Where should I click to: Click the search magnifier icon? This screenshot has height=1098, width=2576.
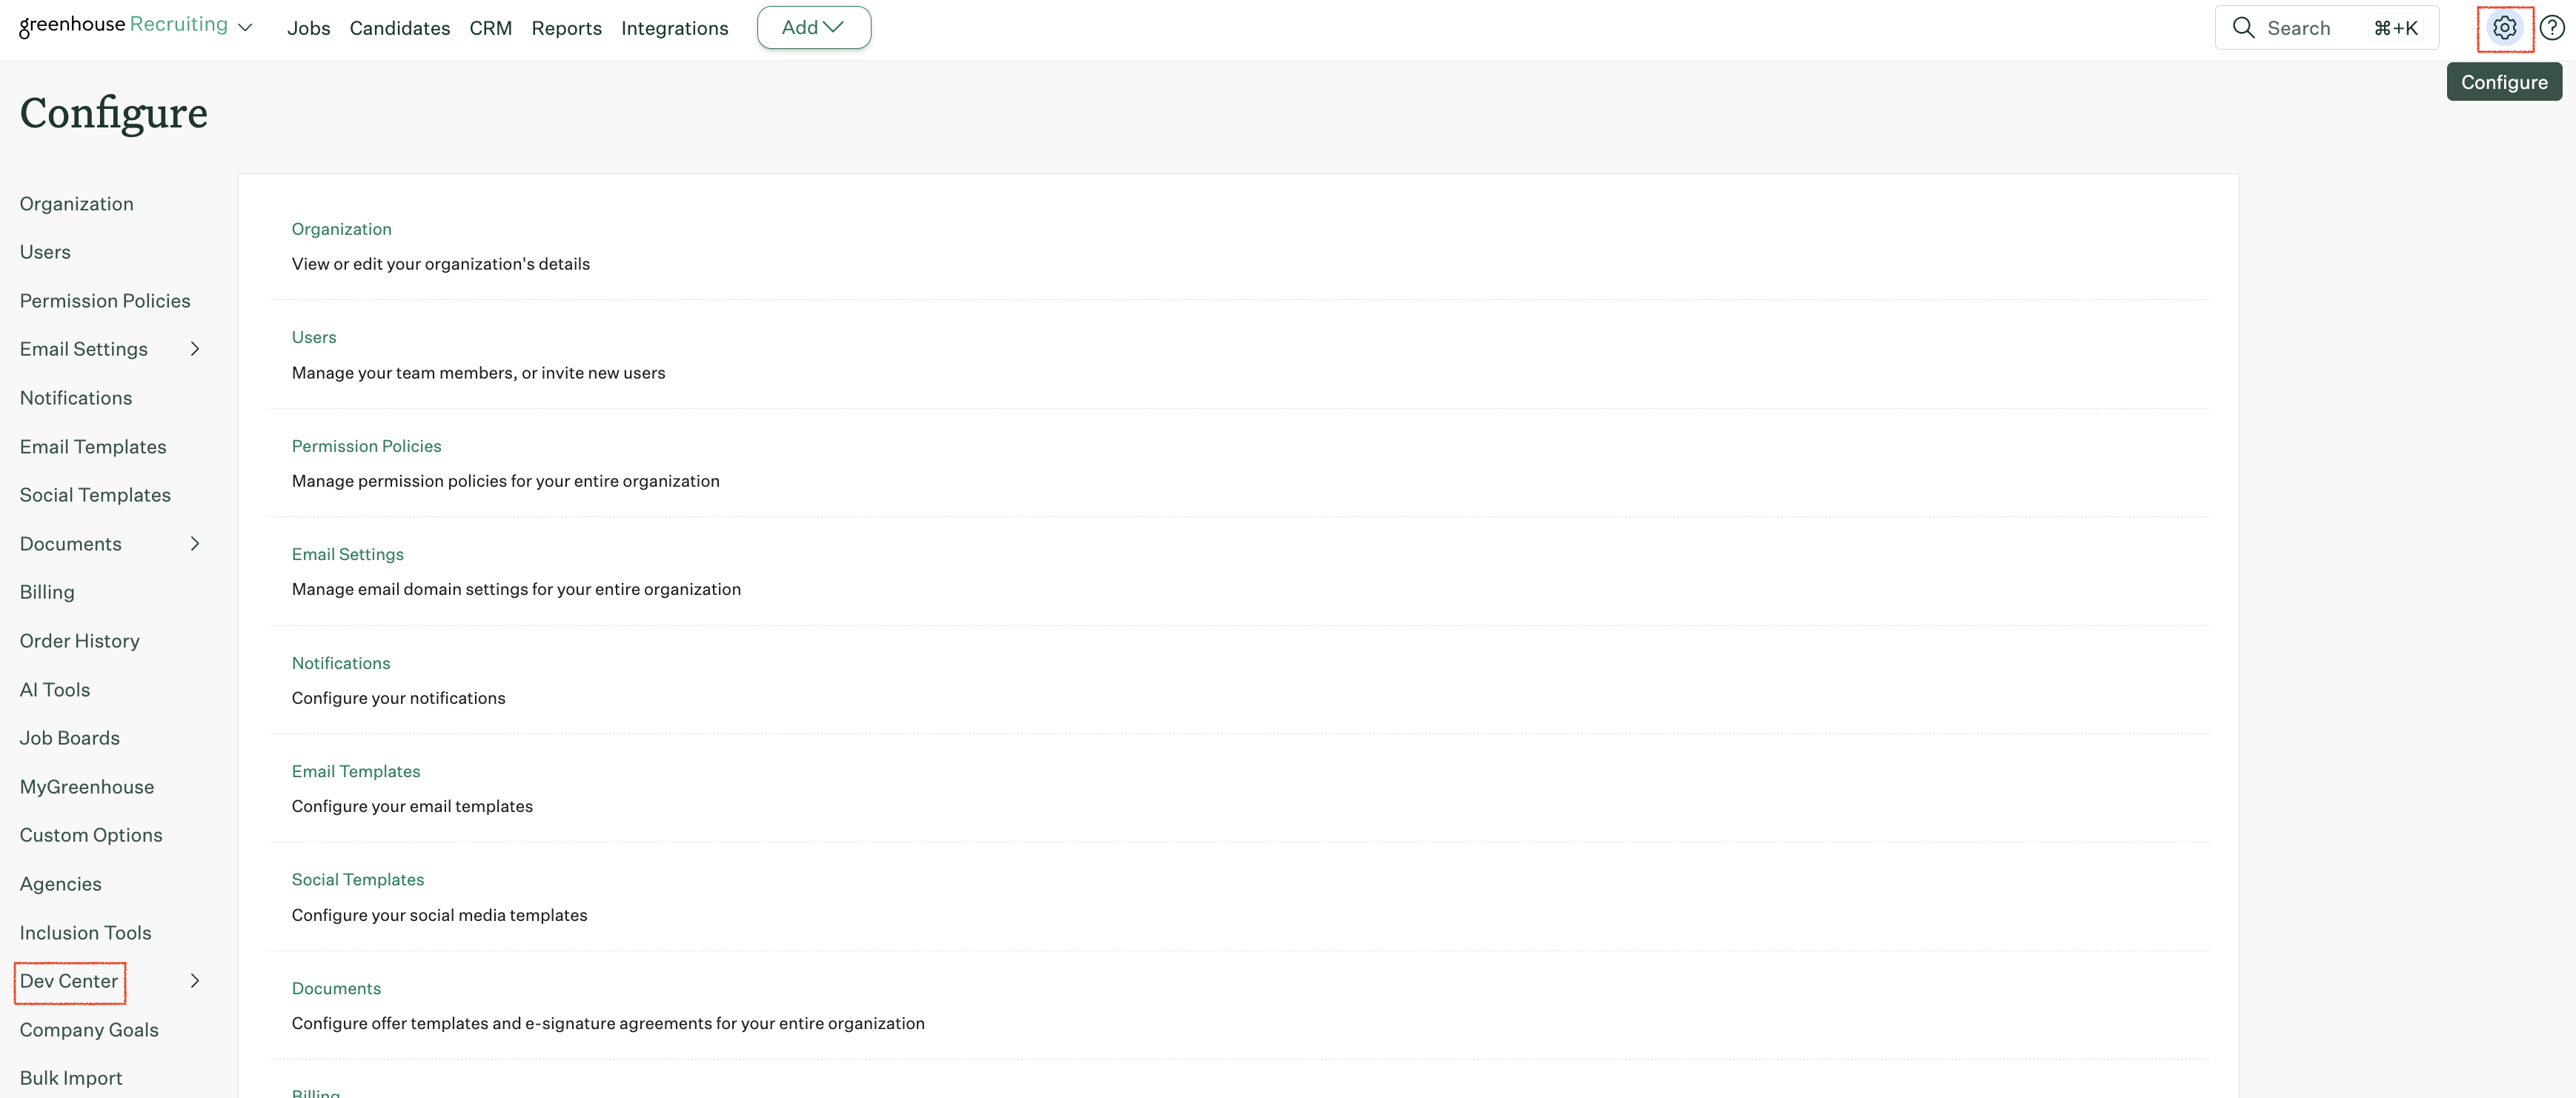[x=2243, y=28]
